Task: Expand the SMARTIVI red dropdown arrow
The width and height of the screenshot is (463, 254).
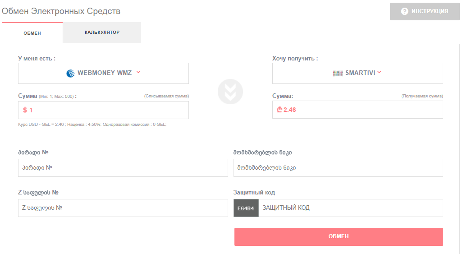Action: tap(380, 72)
